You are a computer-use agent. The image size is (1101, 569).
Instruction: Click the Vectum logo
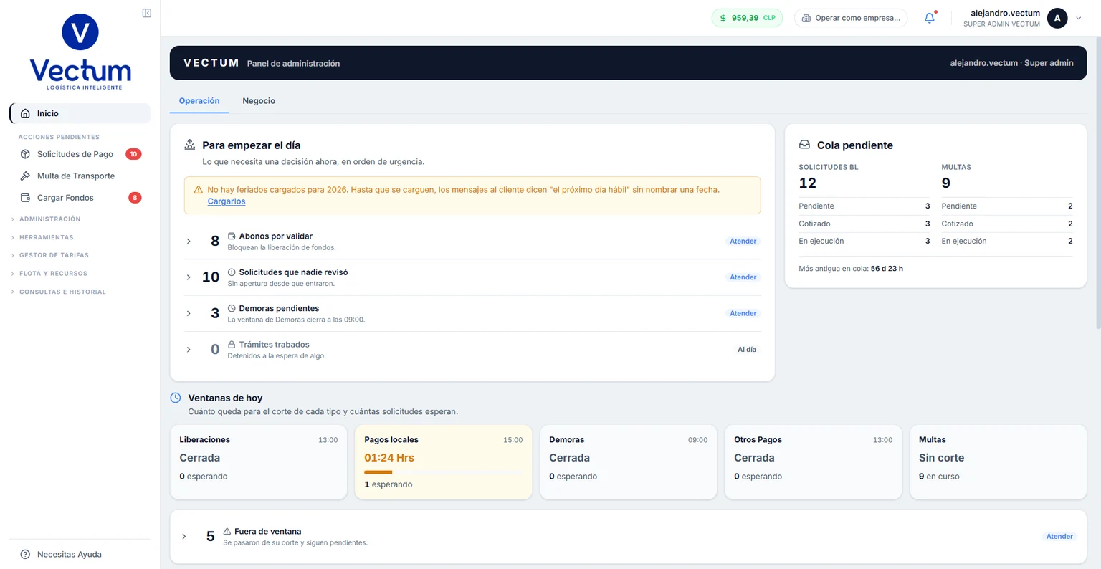(80, 52)
